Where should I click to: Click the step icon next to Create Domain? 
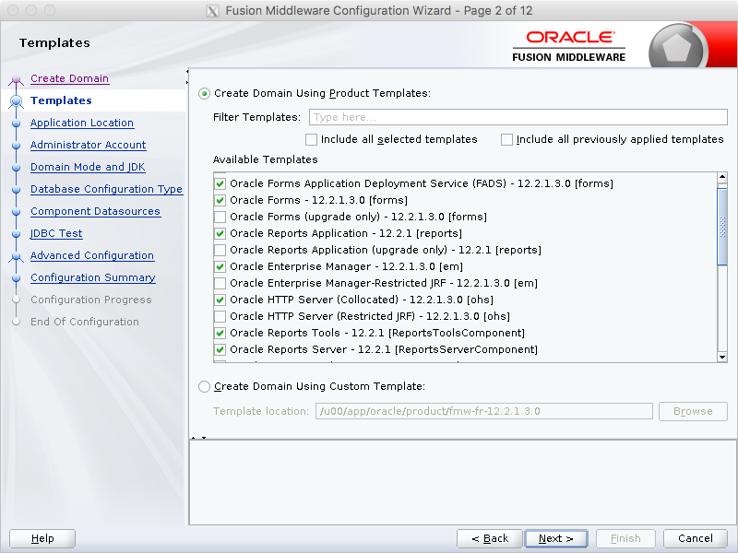17,78
